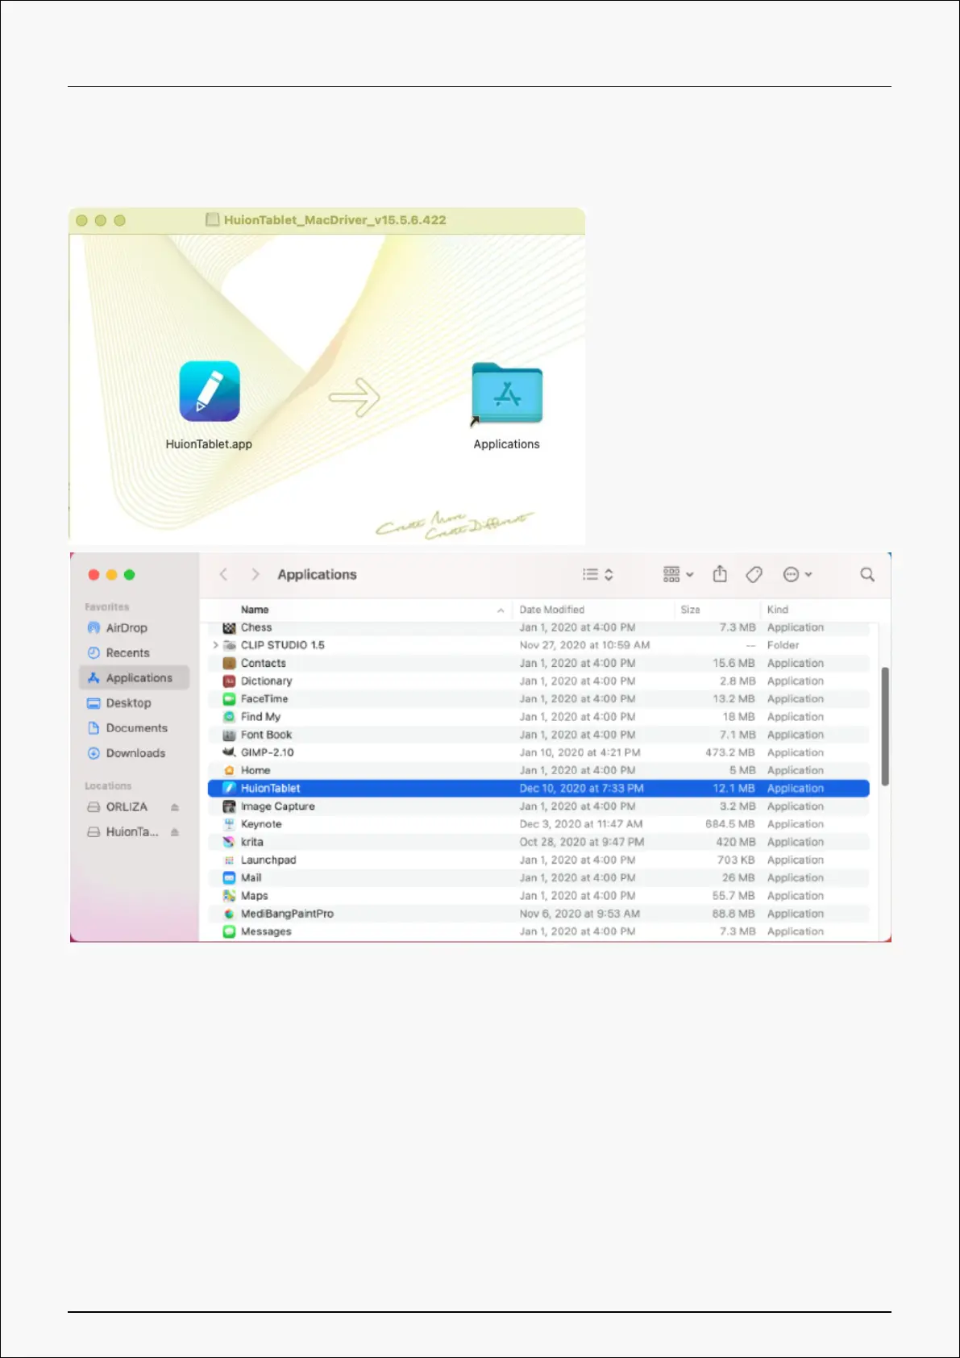
Task: Click the Finder back arrow
Action: coord(224,574)
